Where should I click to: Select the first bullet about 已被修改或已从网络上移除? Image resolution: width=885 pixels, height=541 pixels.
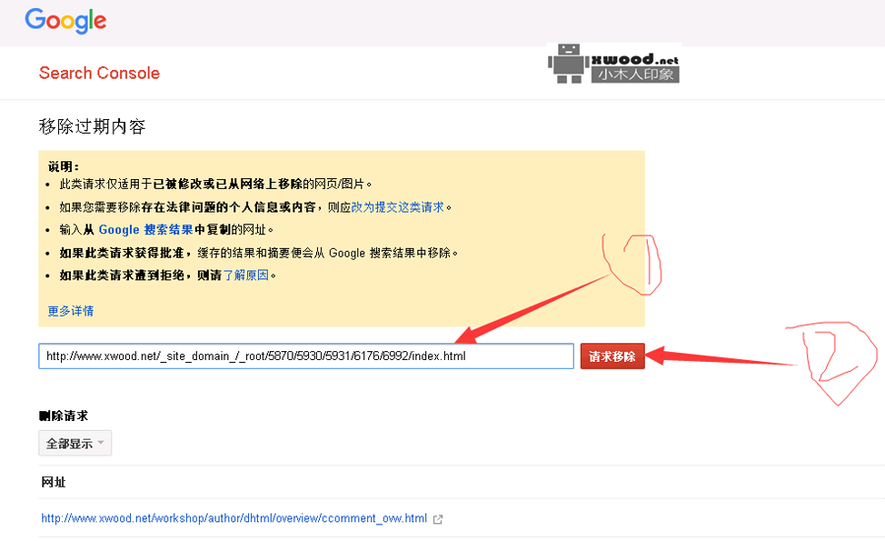(217, 184)
